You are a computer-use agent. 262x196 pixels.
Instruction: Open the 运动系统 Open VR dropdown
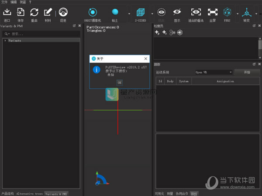pos(213,72)
